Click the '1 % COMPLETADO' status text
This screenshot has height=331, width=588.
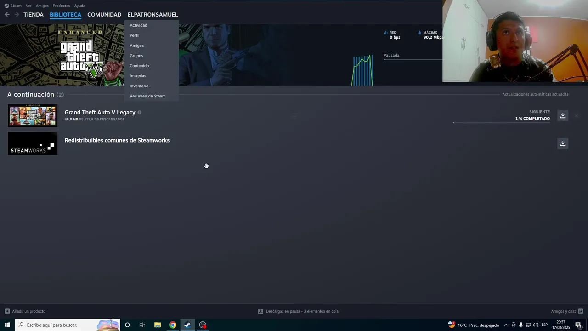click(x=532, y=119)
